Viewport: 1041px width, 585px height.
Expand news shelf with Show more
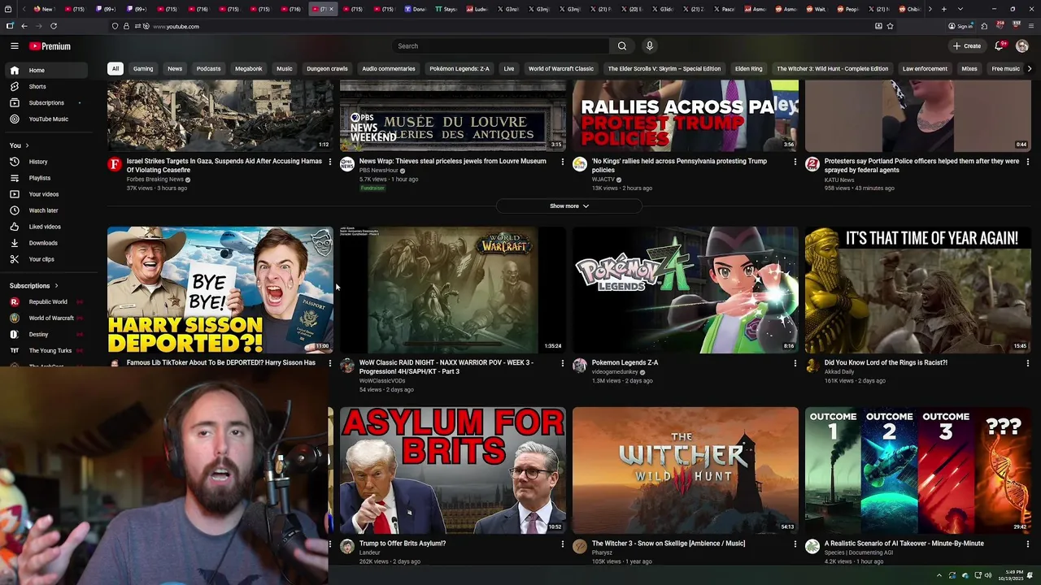(568, 206)
